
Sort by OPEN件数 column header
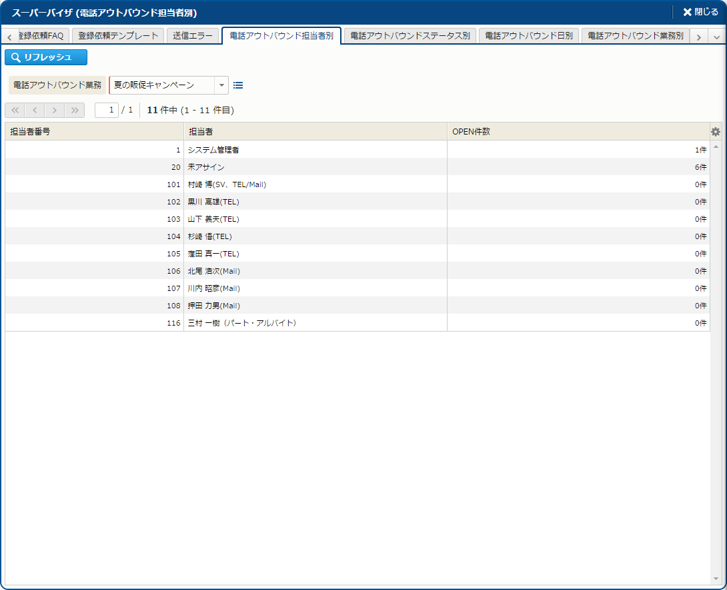[x=578, y=132]
